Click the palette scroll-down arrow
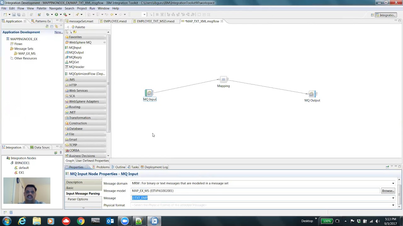The image size is (403, 226). 108,156
